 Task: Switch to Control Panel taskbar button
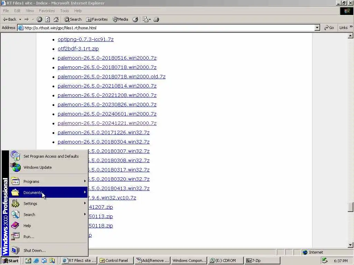coord(116,261)
